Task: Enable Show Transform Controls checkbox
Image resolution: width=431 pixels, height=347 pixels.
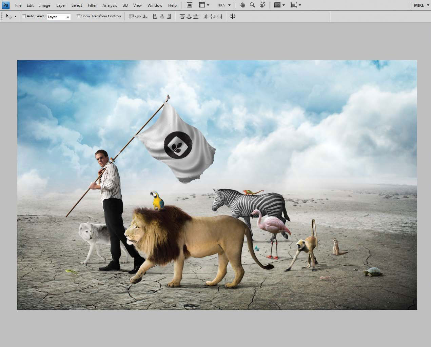Action: tap(78, 16)
